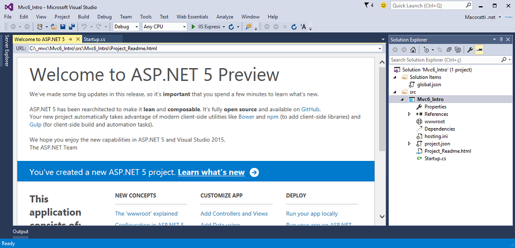Click the web browser refresh icon near A
Screen dimensions: 515x248
click(294, 27)
